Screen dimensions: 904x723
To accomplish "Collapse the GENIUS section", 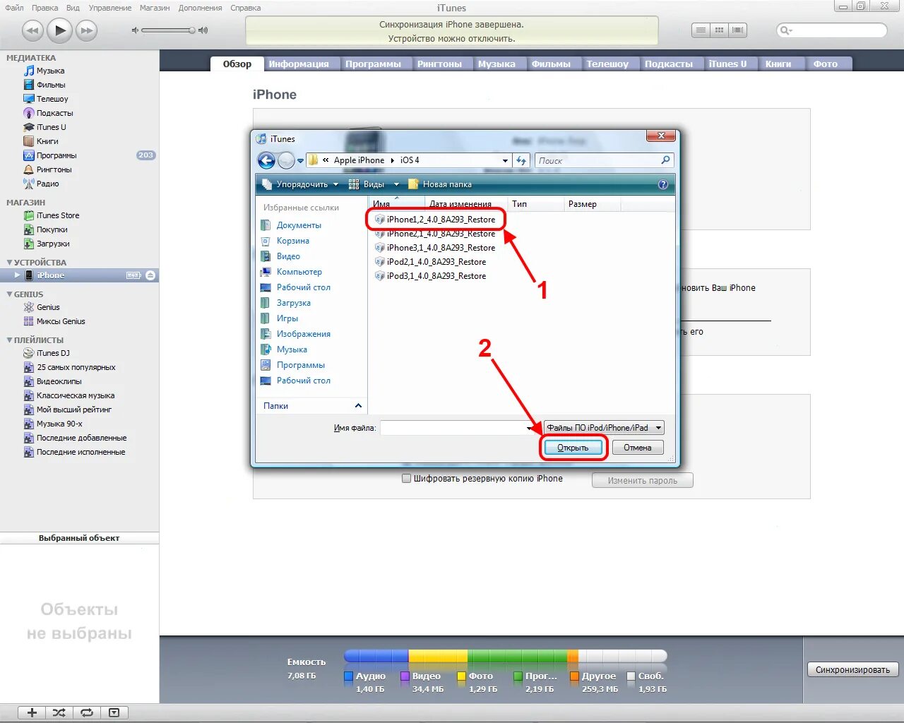I will (9, 294).
